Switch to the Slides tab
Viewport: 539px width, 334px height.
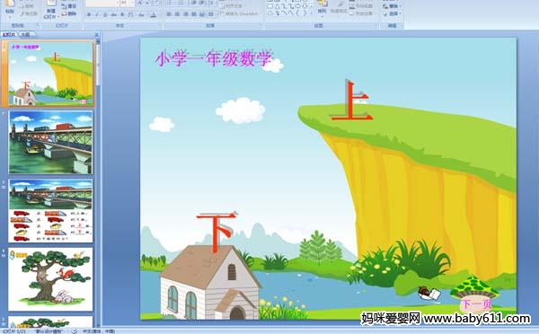9,34
